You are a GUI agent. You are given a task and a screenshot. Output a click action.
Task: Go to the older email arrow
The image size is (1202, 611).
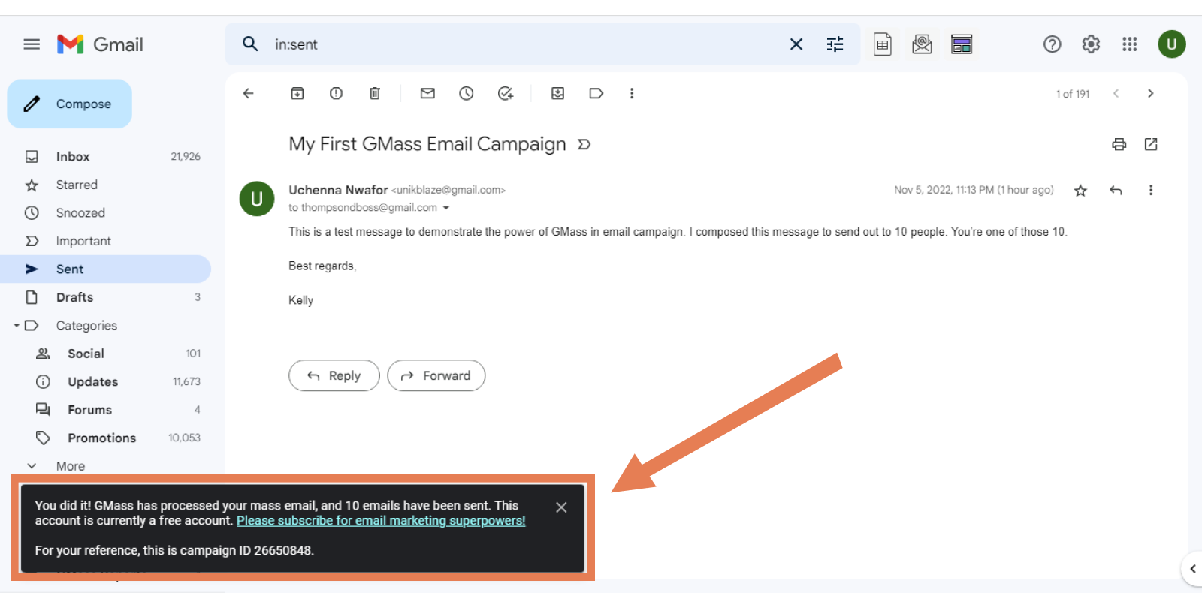(x=1150, y=93)
